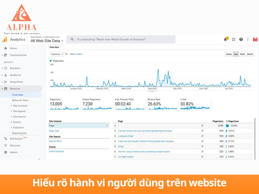
Task: Open the All Web Site Data view selector
Action: click(47, 40)
